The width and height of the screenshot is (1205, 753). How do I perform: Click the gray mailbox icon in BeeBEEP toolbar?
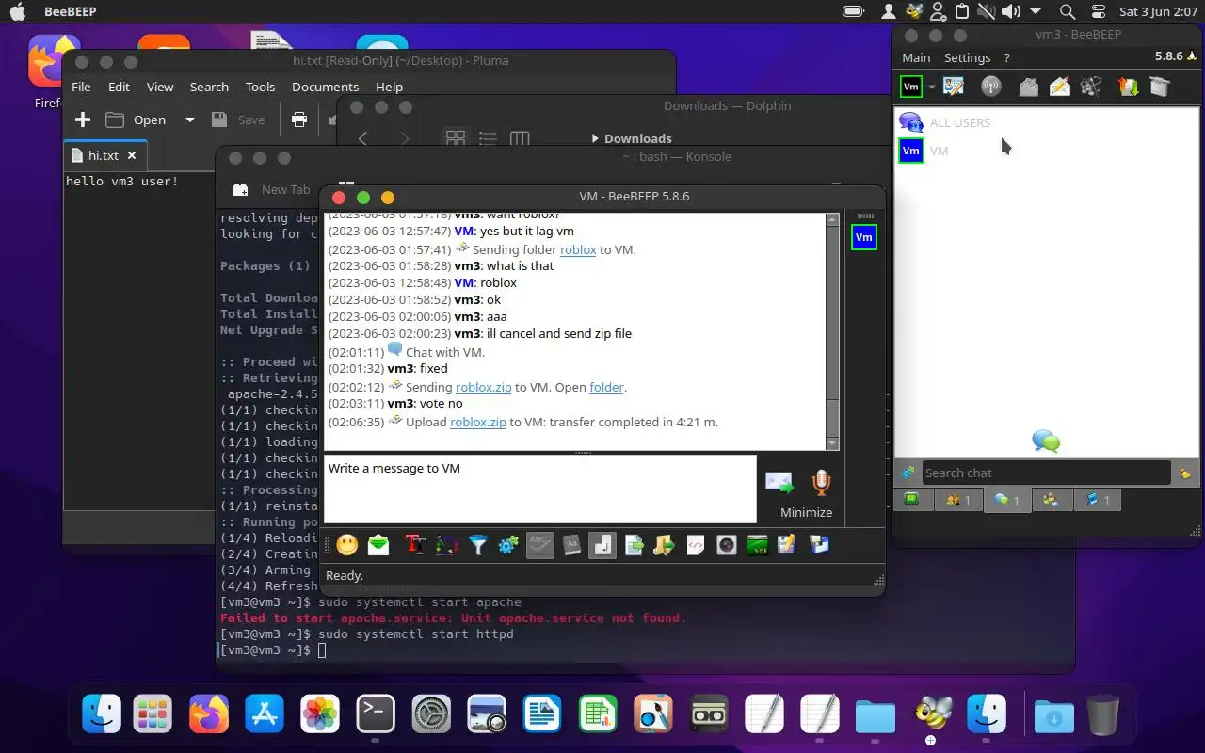pyautogui.click(x=1028, y=88)
